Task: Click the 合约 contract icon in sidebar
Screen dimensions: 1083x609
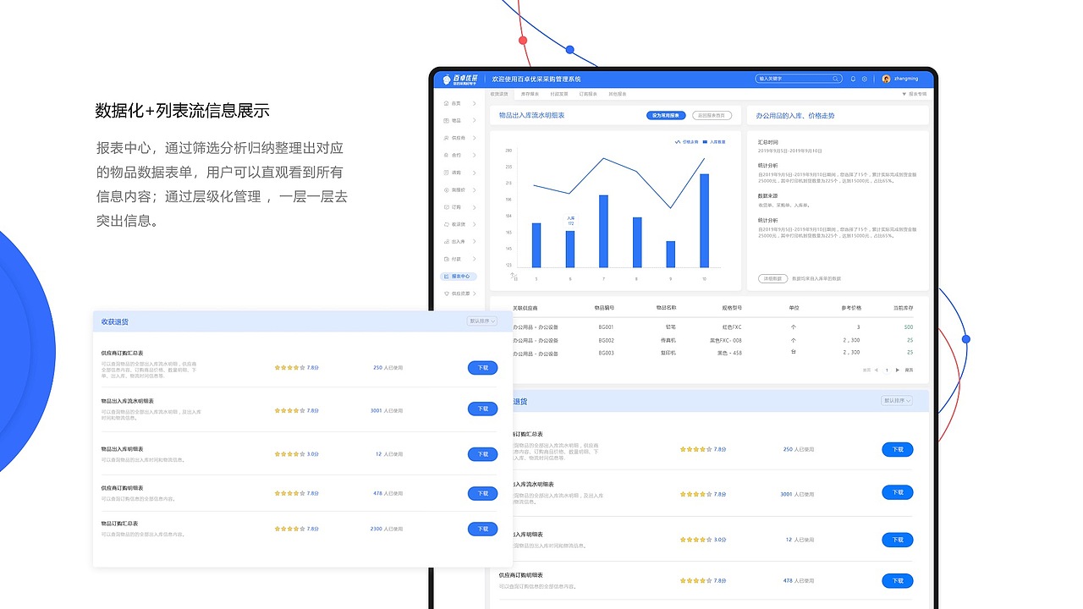Action: point(446,156)
